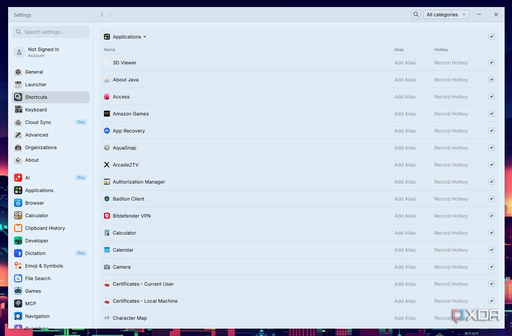Click the Access app icon

[107, 97]
